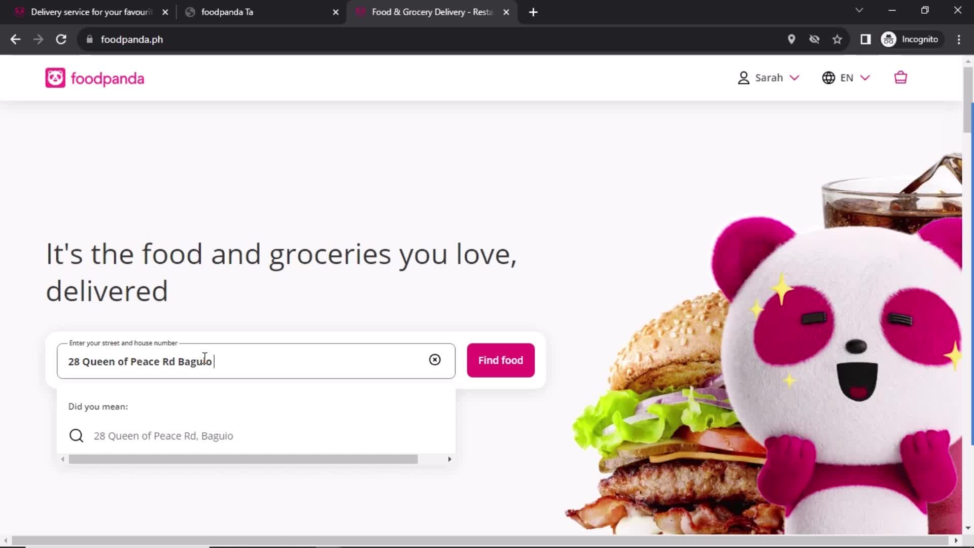Click the bookmark/star icon in address bar
Image resolution: width=974 pixels, height=548 pixels.
tap(838, 39)
